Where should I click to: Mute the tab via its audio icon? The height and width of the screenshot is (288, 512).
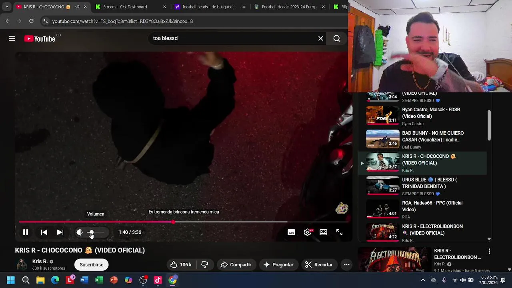tap(77, 7)
